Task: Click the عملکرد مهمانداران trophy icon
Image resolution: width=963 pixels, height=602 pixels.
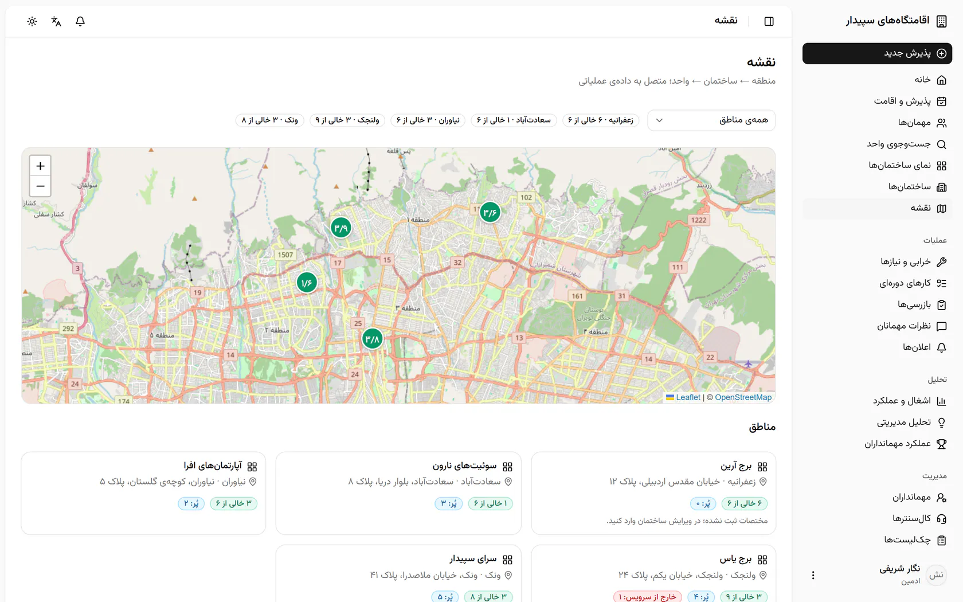Action: [x=941, y=444]
